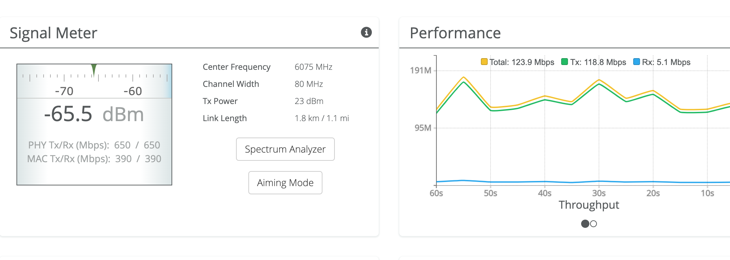Screen dimensions: 730x260
Task: Click the -70 gauge scale label
Action: tap(64, 91)
